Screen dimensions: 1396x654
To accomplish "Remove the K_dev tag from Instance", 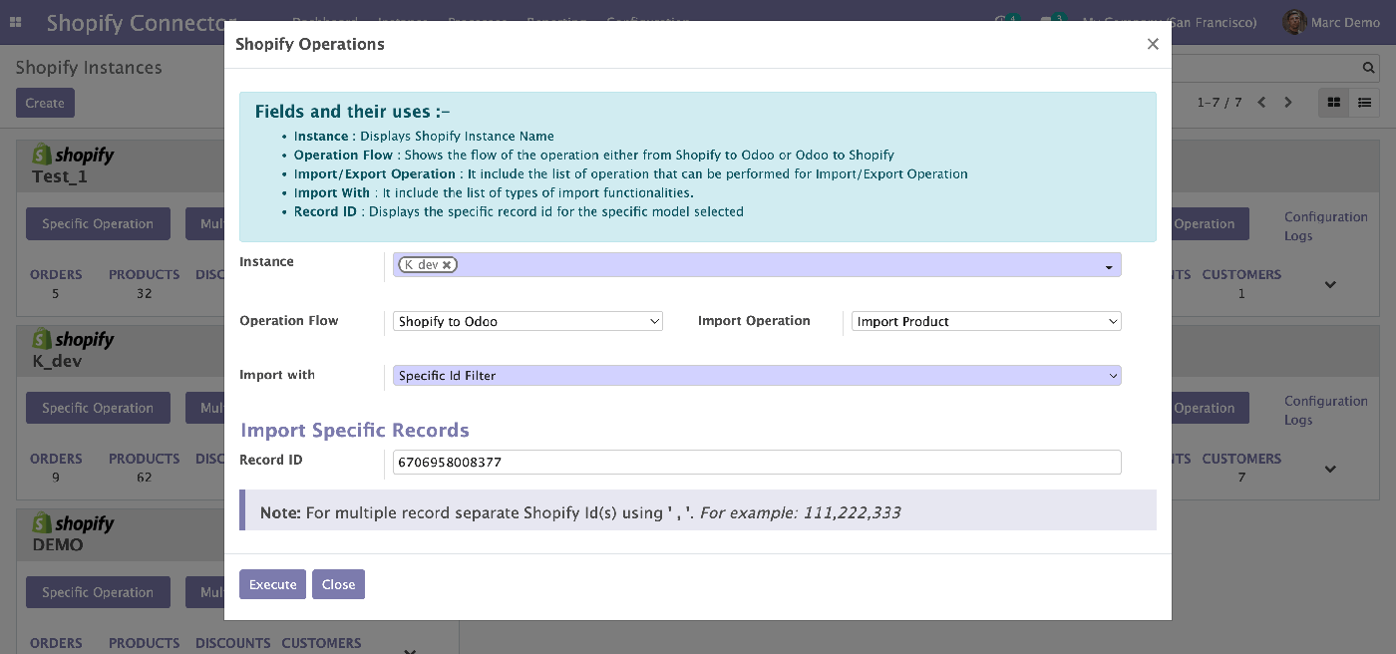I will pos(448,264).
